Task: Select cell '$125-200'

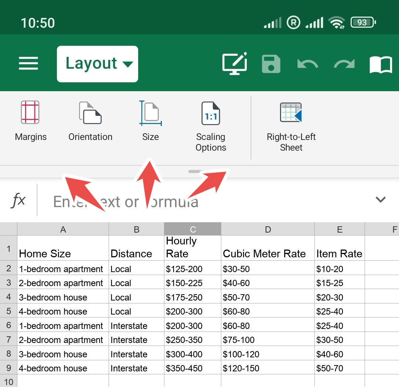Action: point(192,268)
